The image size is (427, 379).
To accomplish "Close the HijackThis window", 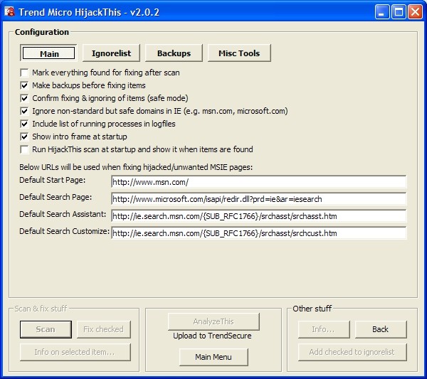I will coord(415,12).
